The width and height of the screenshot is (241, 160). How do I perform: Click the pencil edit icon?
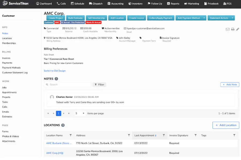point(238,29)
